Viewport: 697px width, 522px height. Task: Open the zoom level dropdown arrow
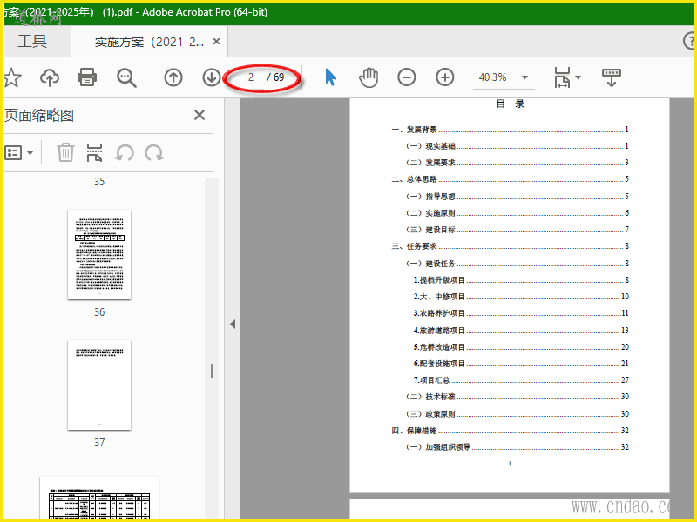(x=525, y=77)
